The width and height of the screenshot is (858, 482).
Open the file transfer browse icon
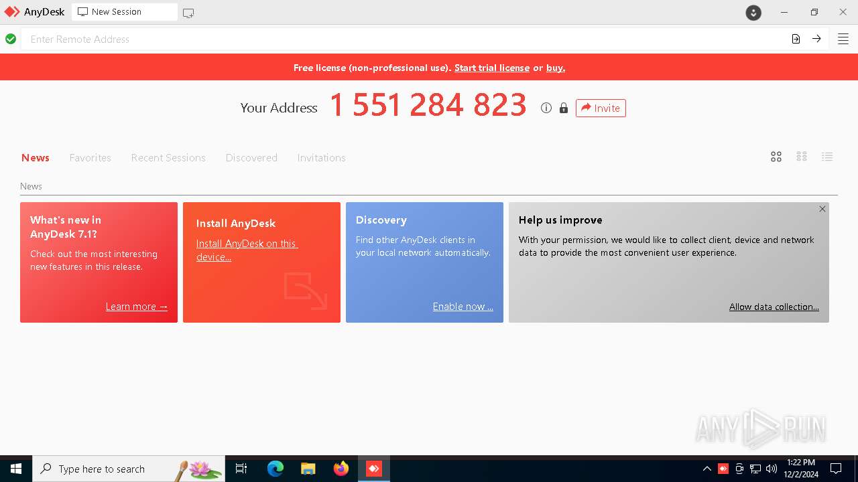click(x=796, y=39)
